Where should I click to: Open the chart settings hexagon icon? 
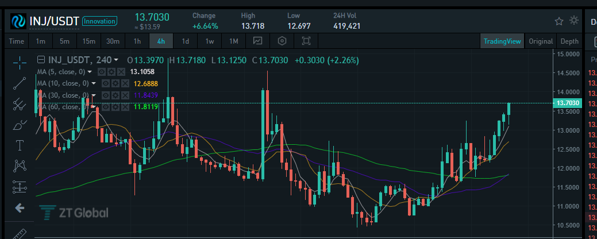tap(282, 41)
